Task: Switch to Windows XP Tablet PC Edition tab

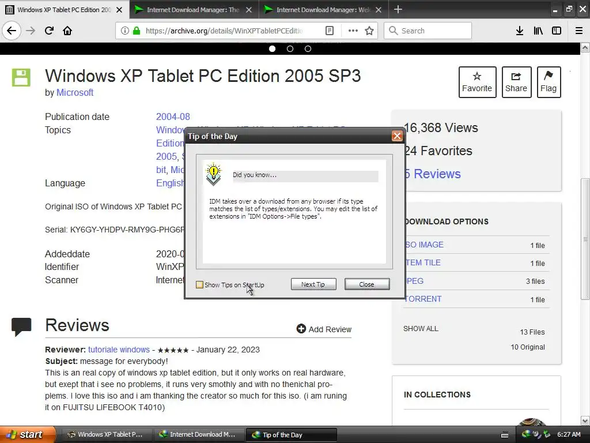Action: (65, 9)
